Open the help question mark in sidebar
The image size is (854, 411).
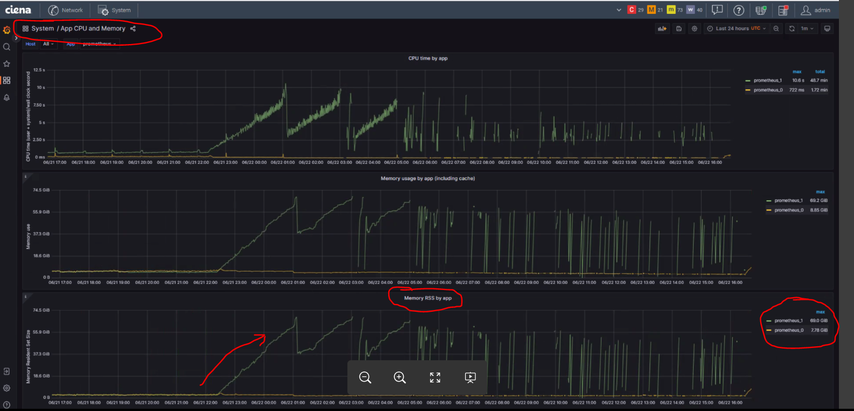(7, 405)
